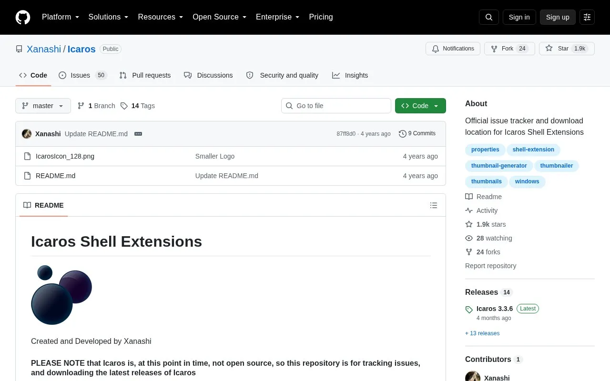Image resolution: width=610 pixels, height=381 pixels.
Task: Open the README outline list icon
Action: (434, 205)
